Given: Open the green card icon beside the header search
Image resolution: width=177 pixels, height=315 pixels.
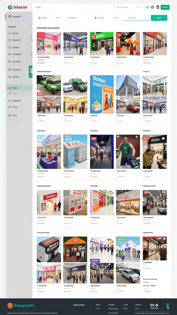Looking at the screenshot, I should point(147,7).
